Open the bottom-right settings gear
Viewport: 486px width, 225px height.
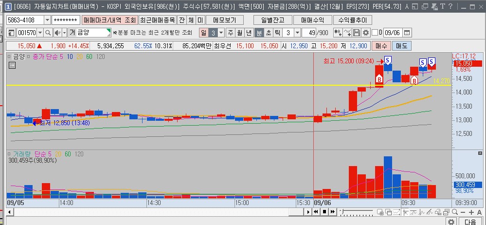coord(451,222)
